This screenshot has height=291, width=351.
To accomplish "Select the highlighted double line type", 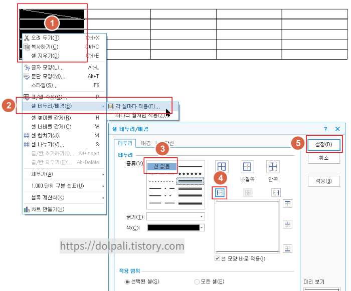I will coord(190,181).
